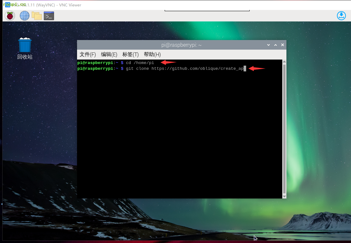Open the Raspberry Pi main menu
This screenshot has width=351, height=243.
click(x=10, y=15)
